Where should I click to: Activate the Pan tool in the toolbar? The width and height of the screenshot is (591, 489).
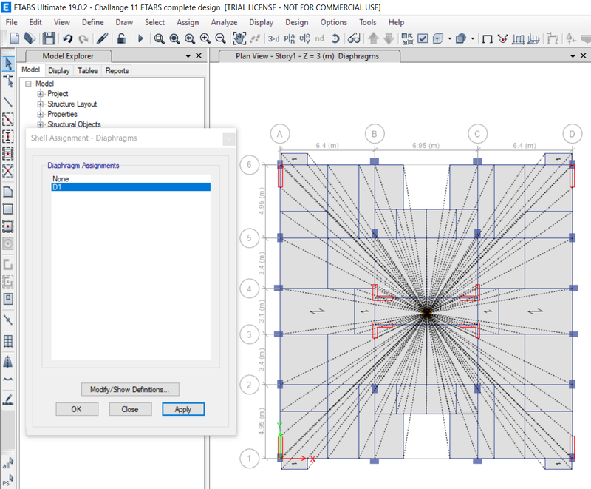(x=240, y=38)
